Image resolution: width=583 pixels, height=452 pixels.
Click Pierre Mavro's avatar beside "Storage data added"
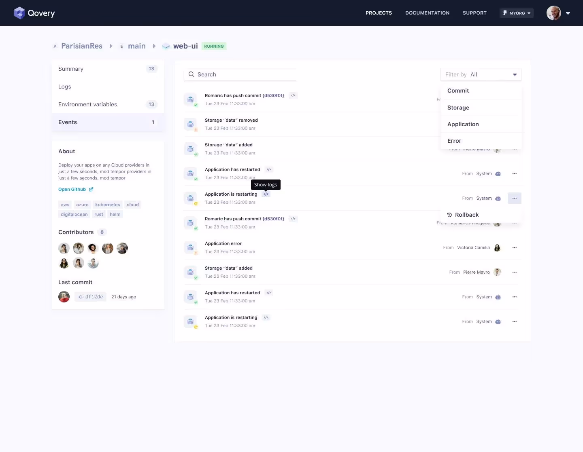[x=497, y=272]
